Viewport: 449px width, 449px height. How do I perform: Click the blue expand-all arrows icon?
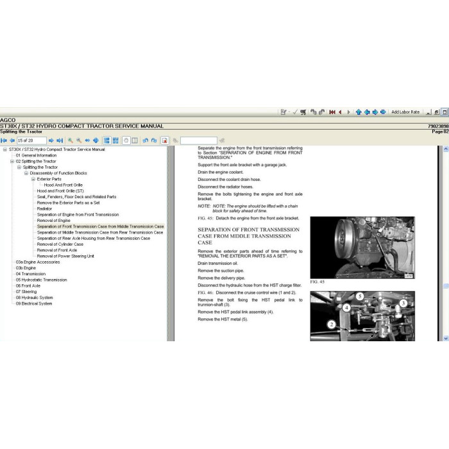[x=383, y=112]
